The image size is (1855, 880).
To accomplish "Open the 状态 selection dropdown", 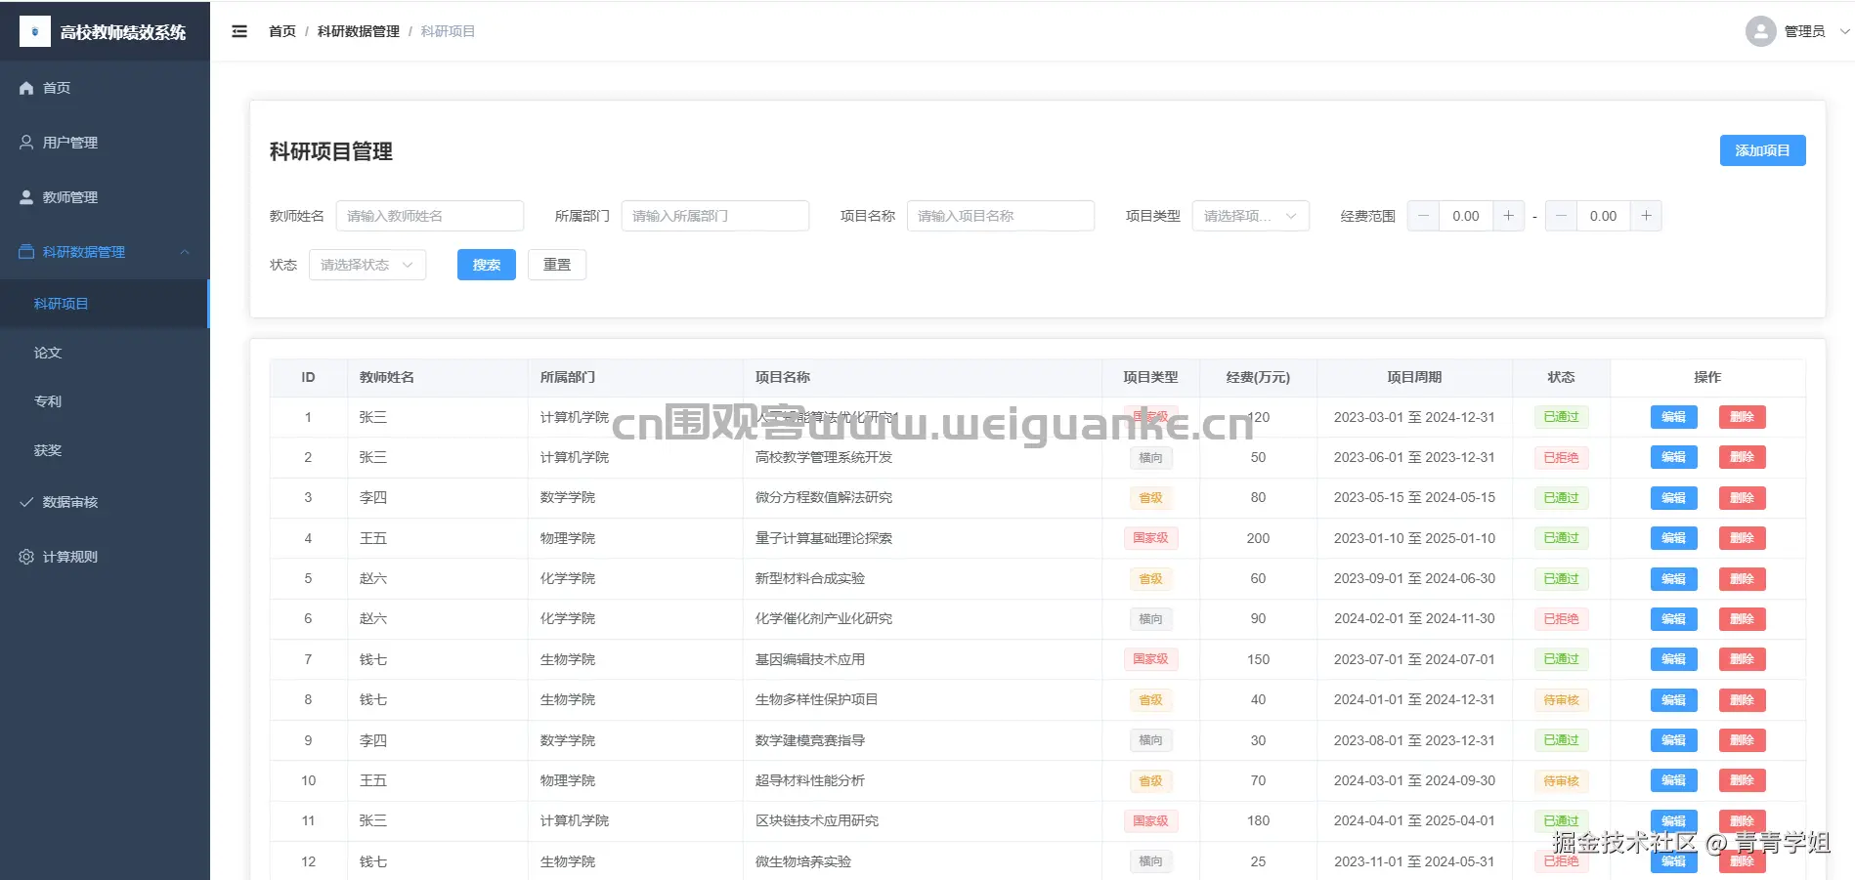I will (x=367, y=264).
